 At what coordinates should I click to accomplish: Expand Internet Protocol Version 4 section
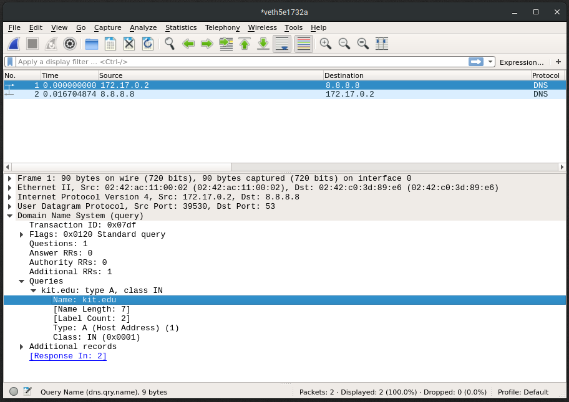pyautogui.click(x=10, y=197)
